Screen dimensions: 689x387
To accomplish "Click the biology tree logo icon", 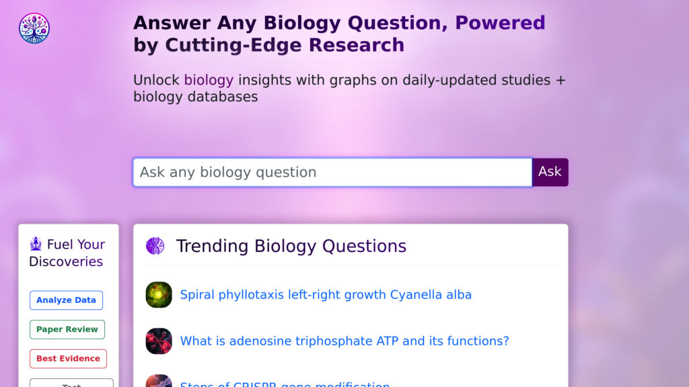I will tap(34, 28).
